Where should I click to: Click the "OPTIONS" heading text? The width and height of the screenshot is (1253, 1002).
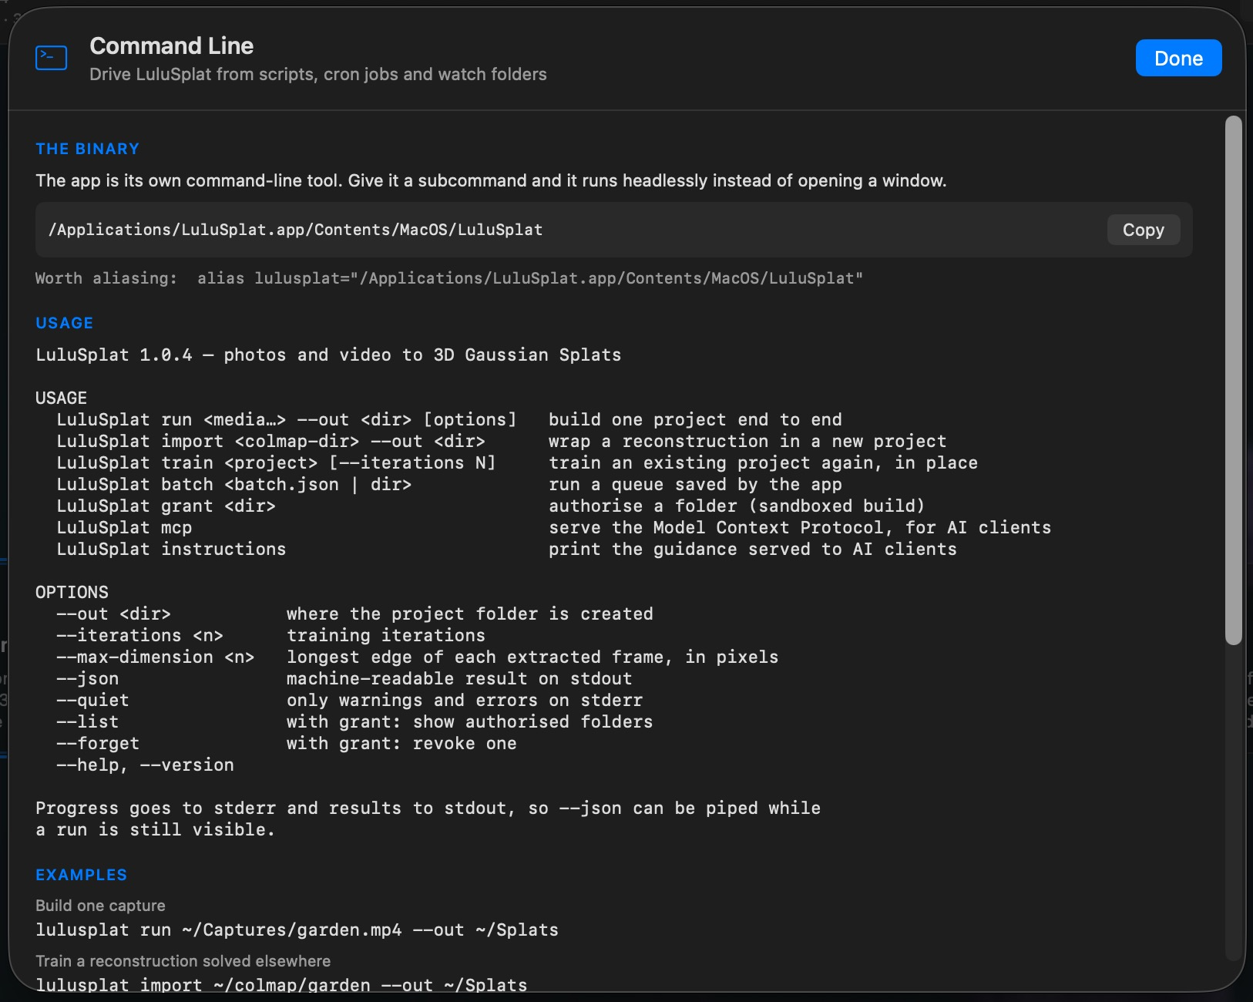coord(72,592)
